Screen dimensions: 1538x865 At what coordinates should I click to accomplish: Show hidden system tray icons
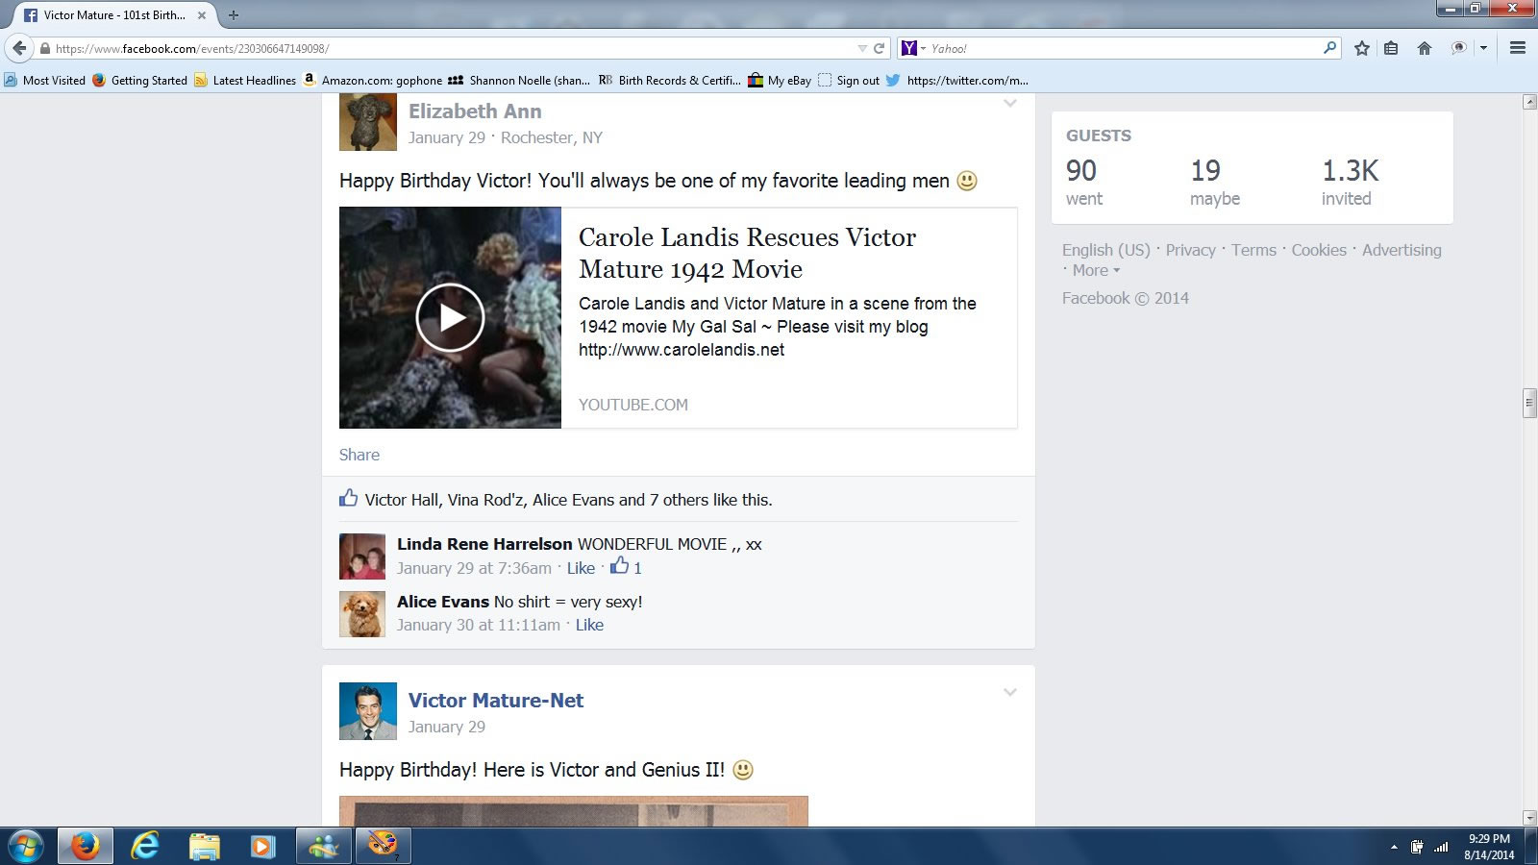coord(1394,848)
